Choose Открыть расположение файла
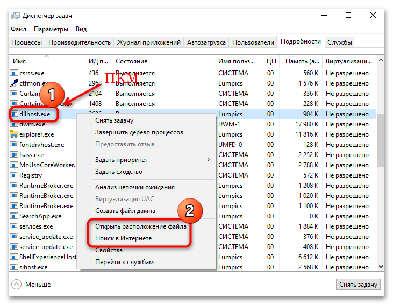 coord(141,226)
